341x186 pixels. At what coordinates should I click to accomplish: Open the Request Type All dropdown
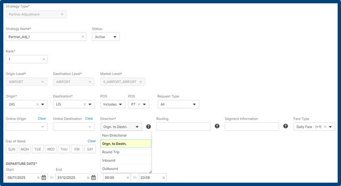[x=178, y=104]
